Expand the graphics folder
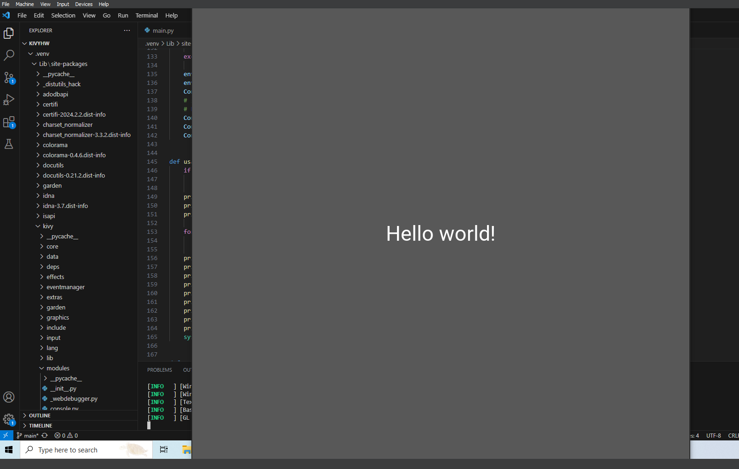The height and width of the screenshot is (469, 739). tap(58, 317)
